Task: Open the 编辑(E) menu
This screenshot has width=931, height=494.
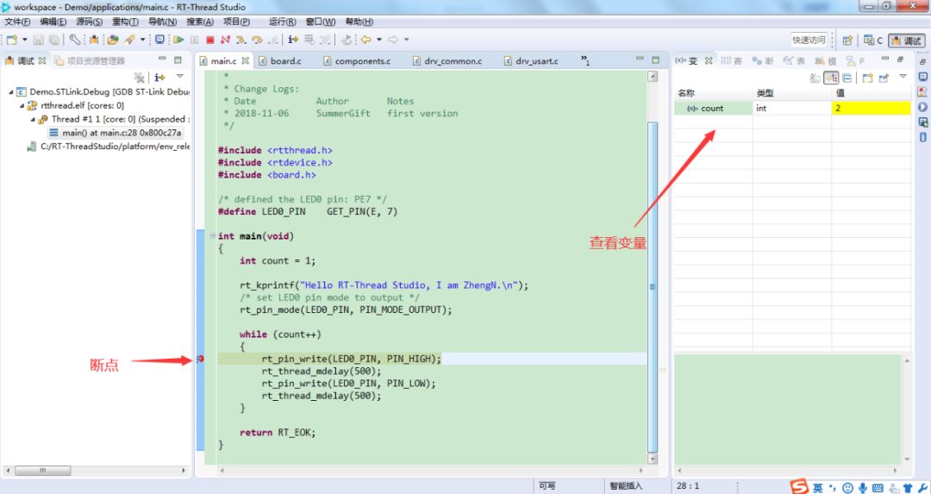Action: (53, 22)
